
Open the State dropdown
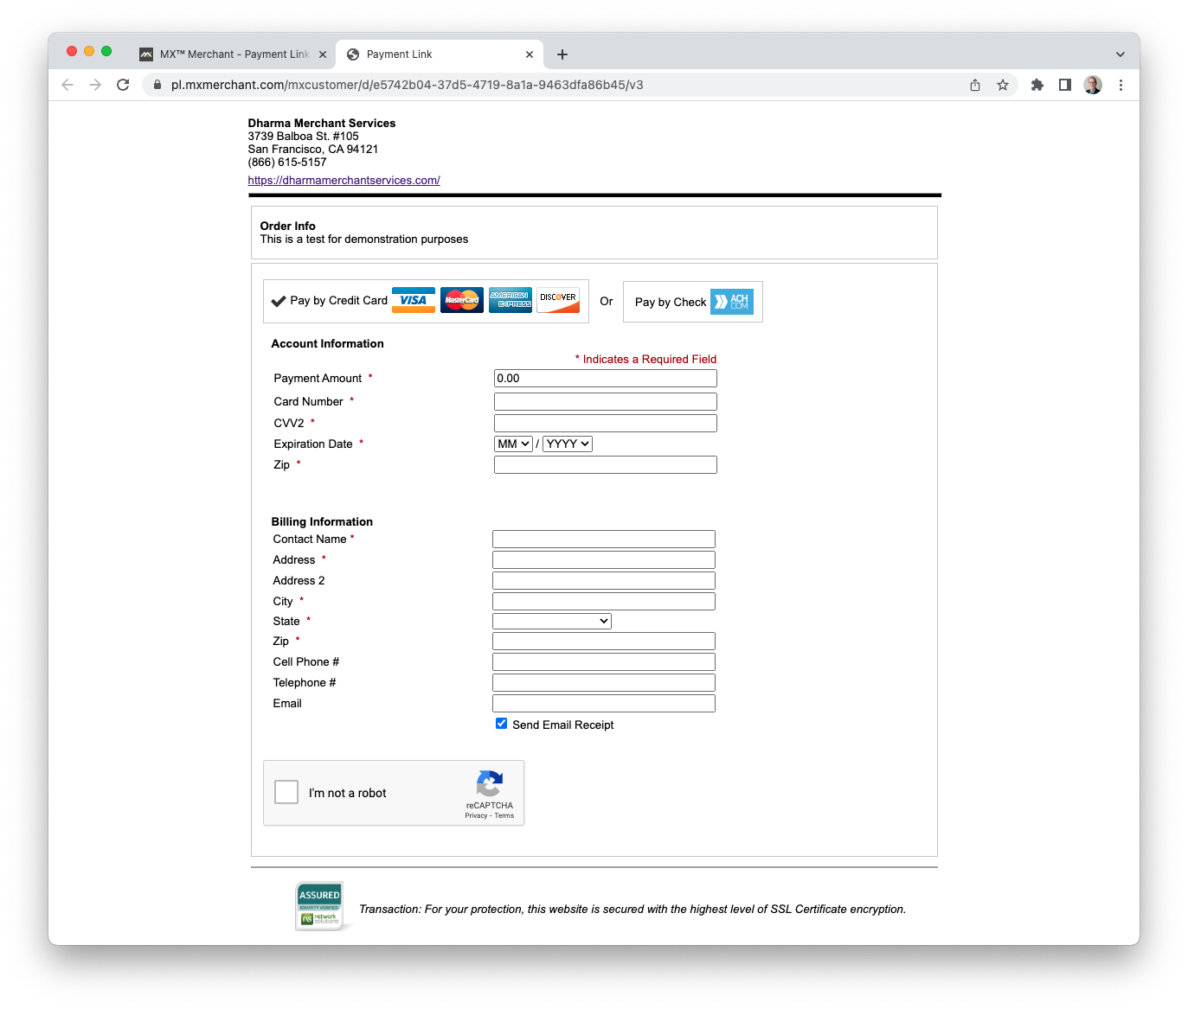coord(551,620)
